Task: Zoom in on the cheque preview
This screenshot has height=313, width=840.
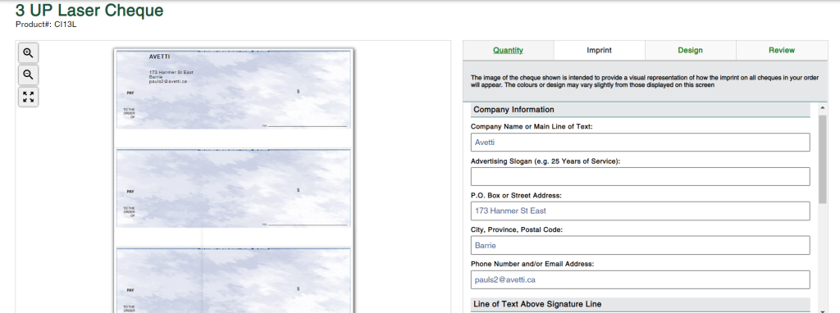Action: click(x=29, y=53)
